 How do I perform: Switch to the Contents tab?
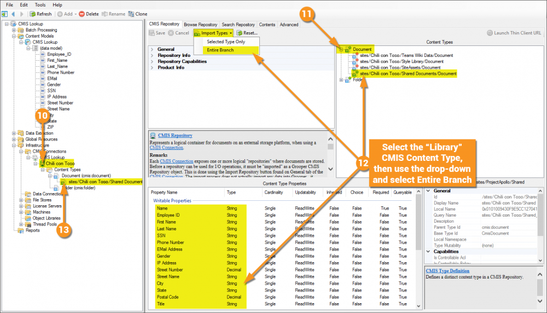(267, 25)
